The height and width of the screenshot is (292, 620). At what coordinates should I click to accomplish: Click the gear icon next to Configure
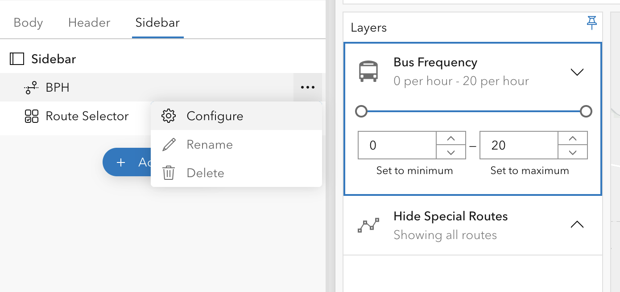point(169,116)
